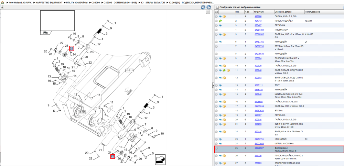Go to the next illustration with the right arrow
This screenshot has width=344, height=166.
209,7
